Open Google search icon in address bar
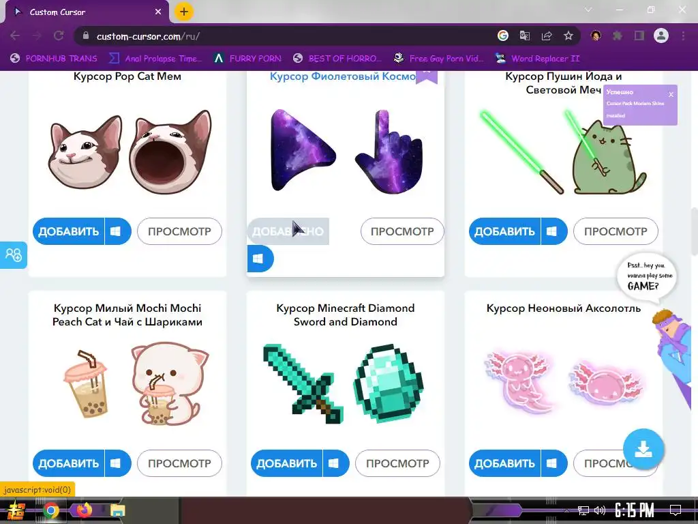Image resolution: width=698 pixels, height=524 pixels. coord(503,35)
